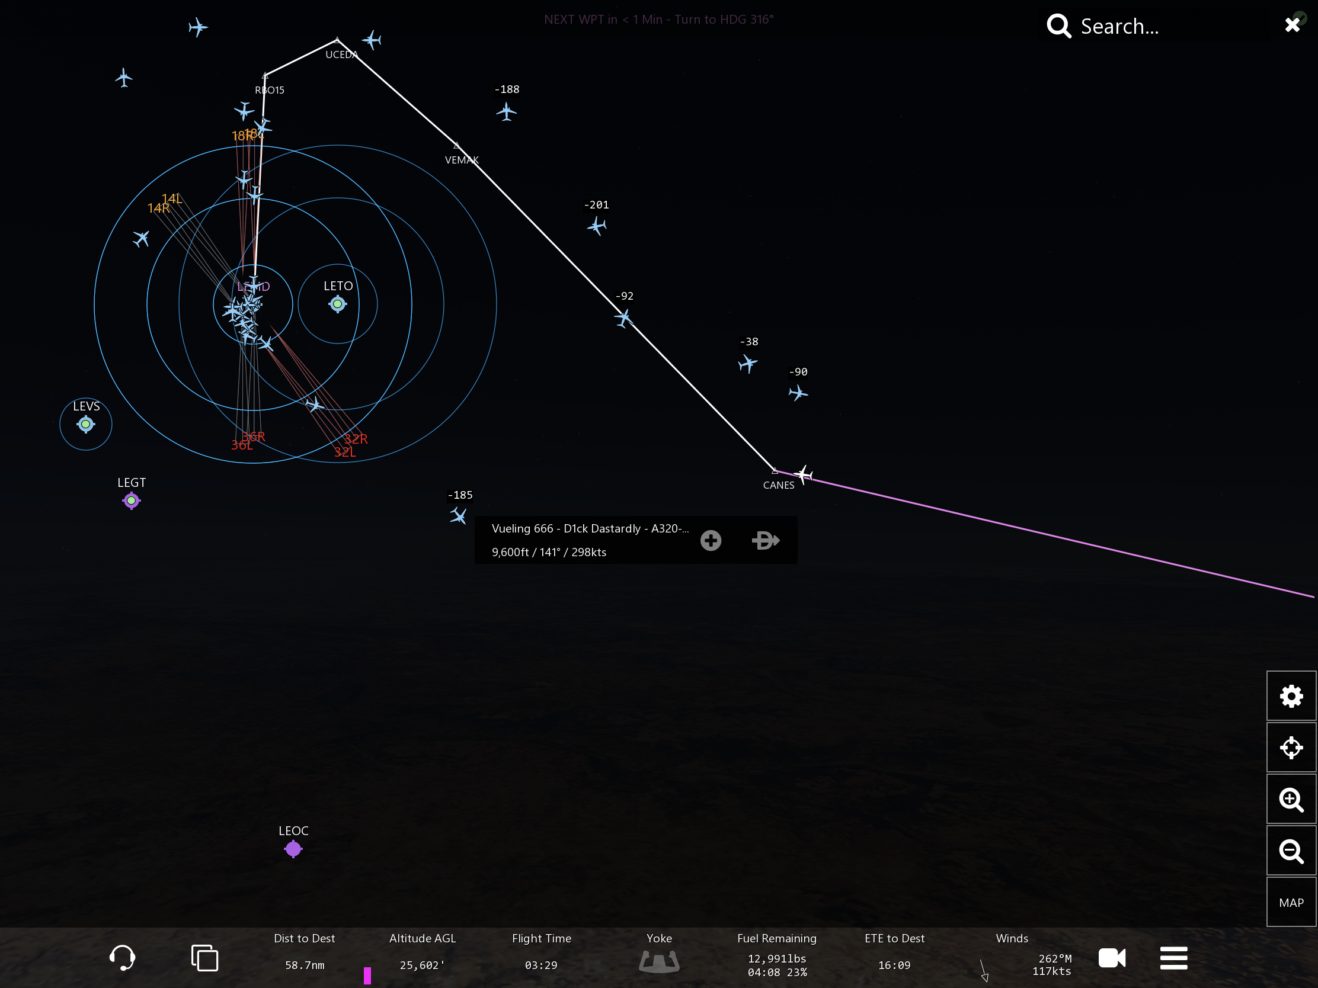Click the camera view icon
Image resolution: width=1318 pixels, height=988 pixels.
pos(1111,958)
